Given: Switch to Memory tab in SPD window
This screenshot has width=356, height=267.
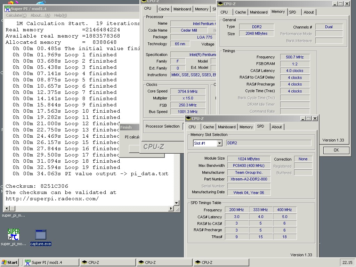Looking at the screenshot, I should 246,127.
